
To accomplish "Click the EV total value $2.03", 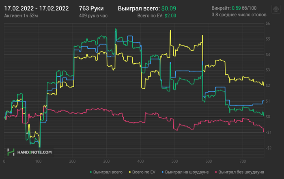I will (170, 16).
